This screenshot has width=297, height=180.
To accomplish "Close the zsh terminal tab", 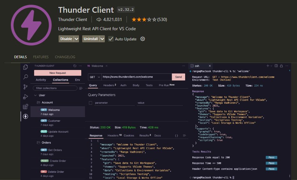I will pos(210,66).
